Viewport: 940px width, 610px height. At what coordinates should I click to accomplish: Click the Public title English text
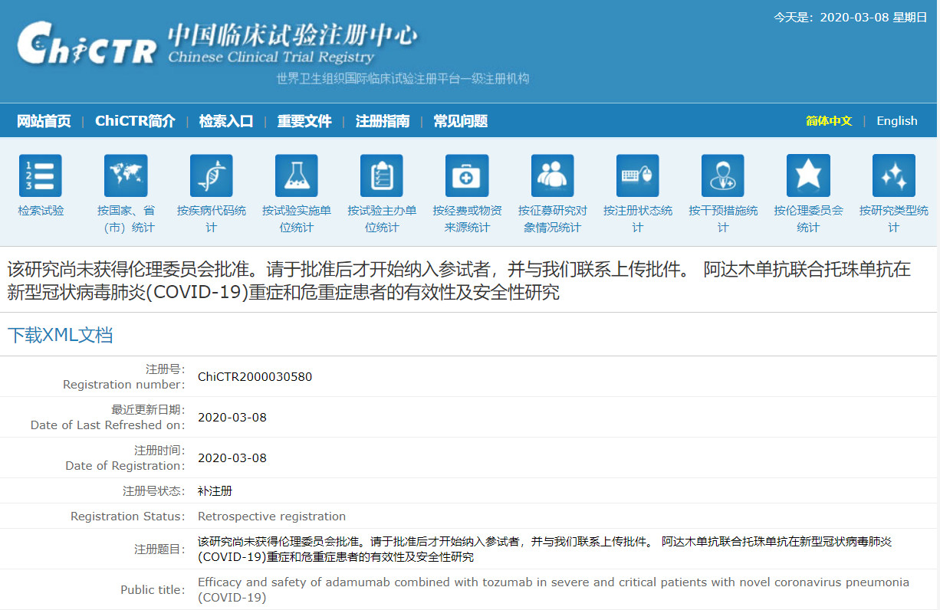pos(554,589)
